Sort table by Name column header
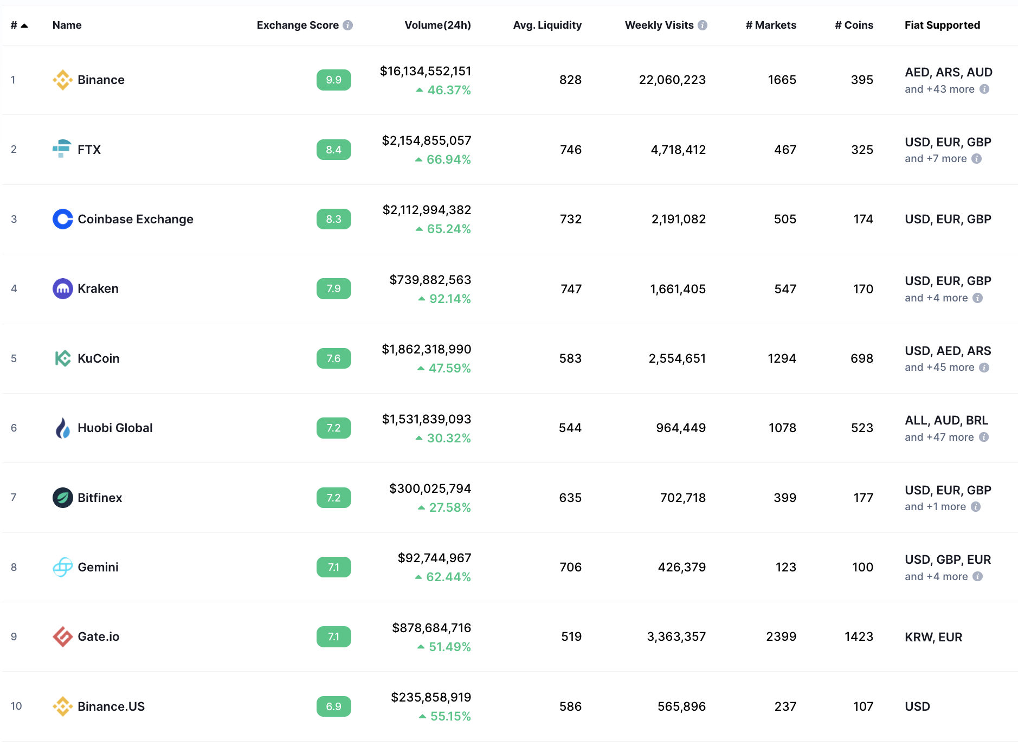The width and height of the screenshot is (1018, 746). [67, 25]
